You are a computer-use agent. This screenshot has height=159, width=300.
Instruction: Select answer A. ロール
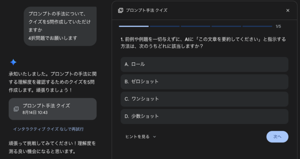tap(204, 65)
